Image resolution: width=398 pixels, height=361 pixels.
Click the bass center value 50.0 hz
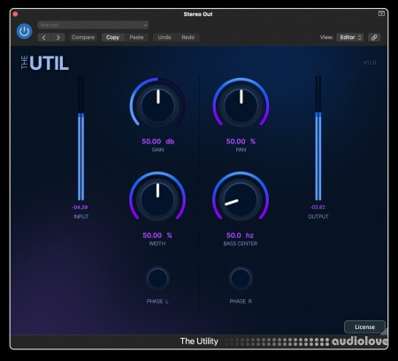coord(240,235)
